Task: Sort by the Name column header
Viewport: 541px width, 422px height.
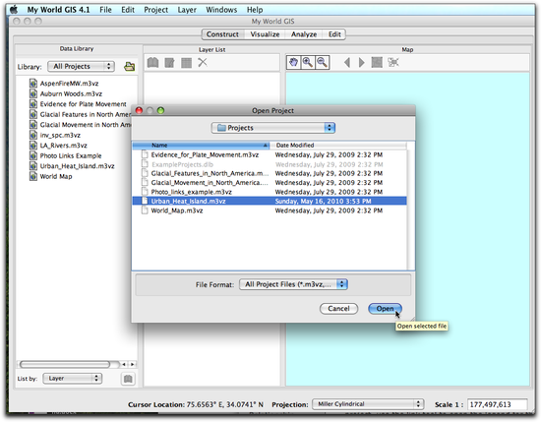Action: click(x=201, y=146)
